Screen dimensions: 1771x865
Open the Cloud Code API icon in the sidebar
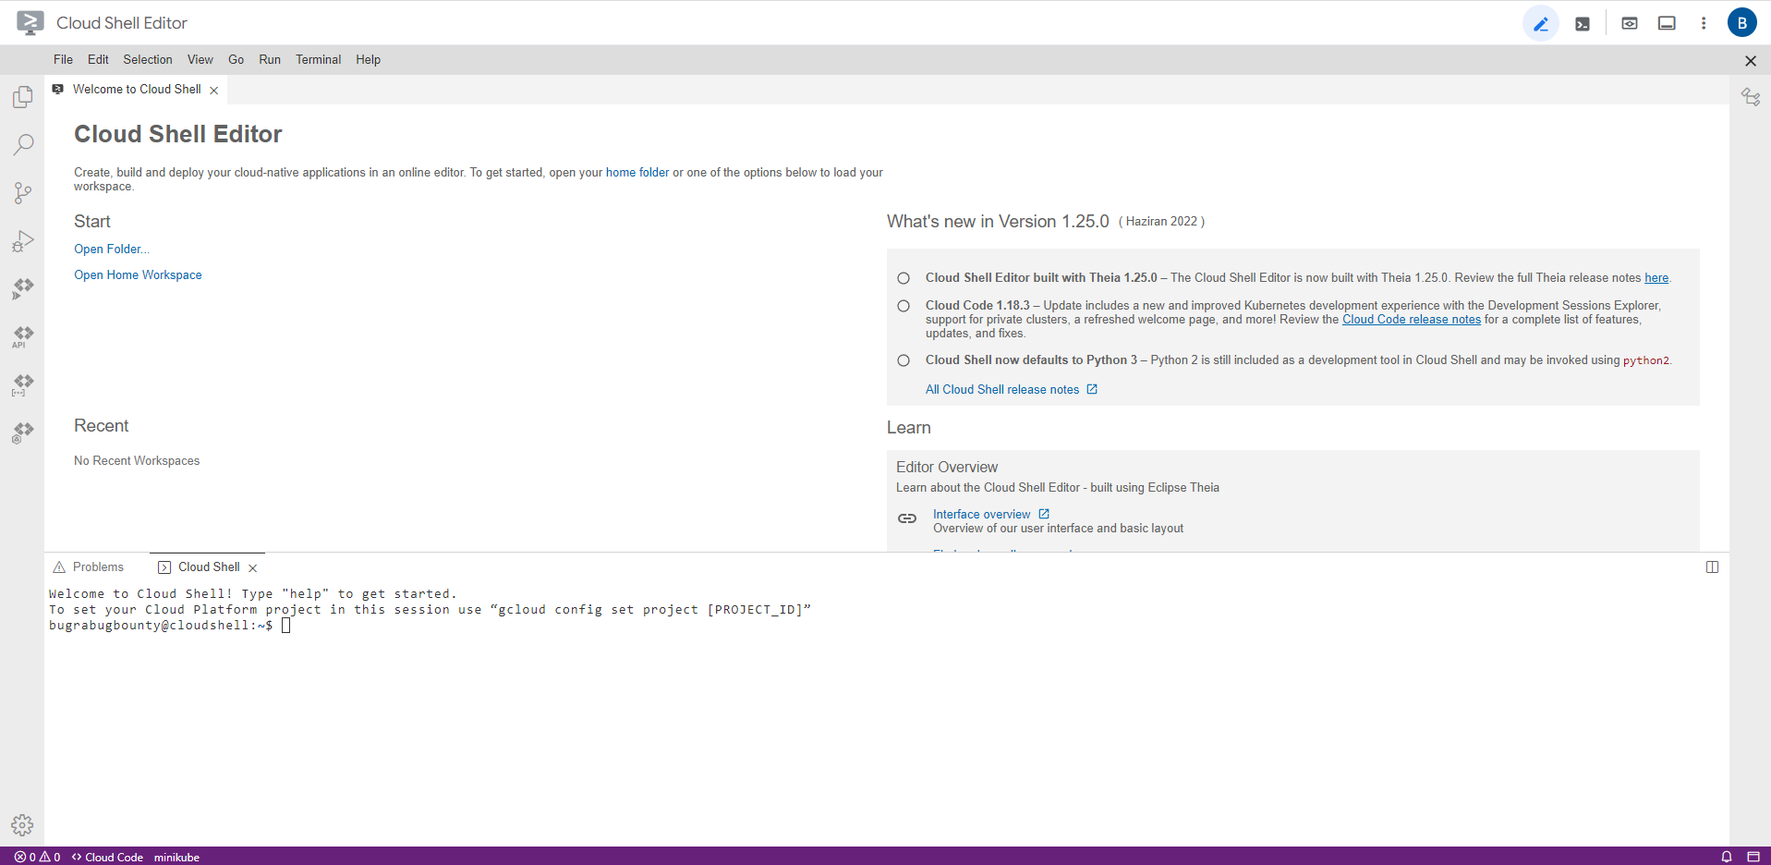(23, 336)
